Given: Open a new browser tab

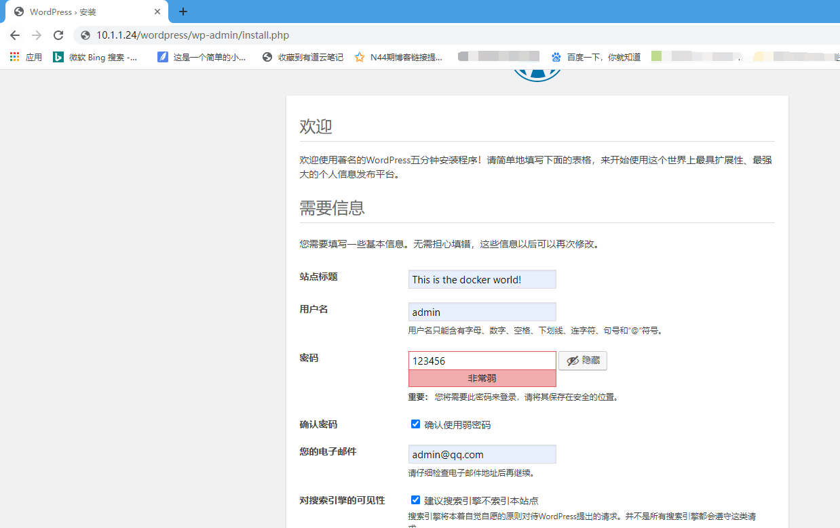Looking at the screenshot, I should [183, 12].
